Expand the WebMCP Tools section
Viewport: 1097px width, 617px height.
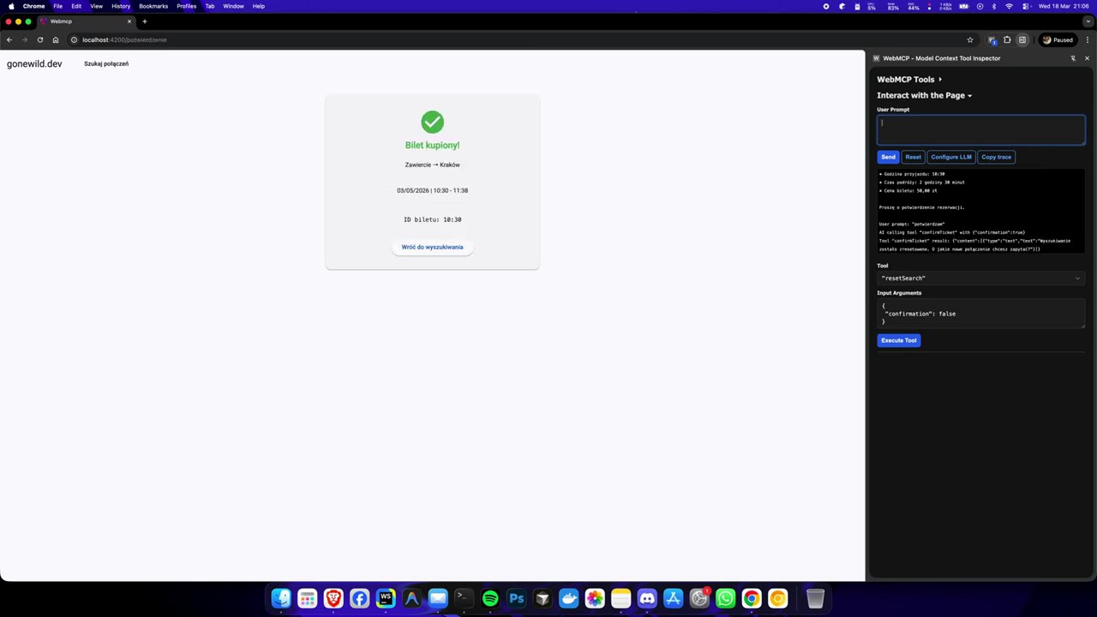[x=909, y=79]
